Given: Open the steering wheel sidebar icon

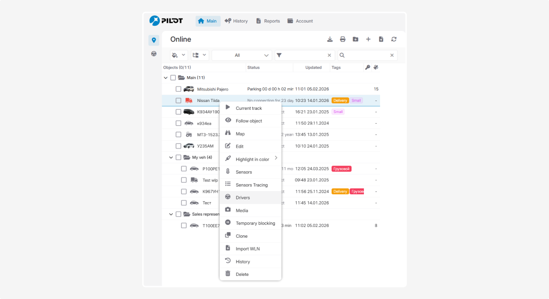Looking at the screenshot, I should click(x=154, y=54).
